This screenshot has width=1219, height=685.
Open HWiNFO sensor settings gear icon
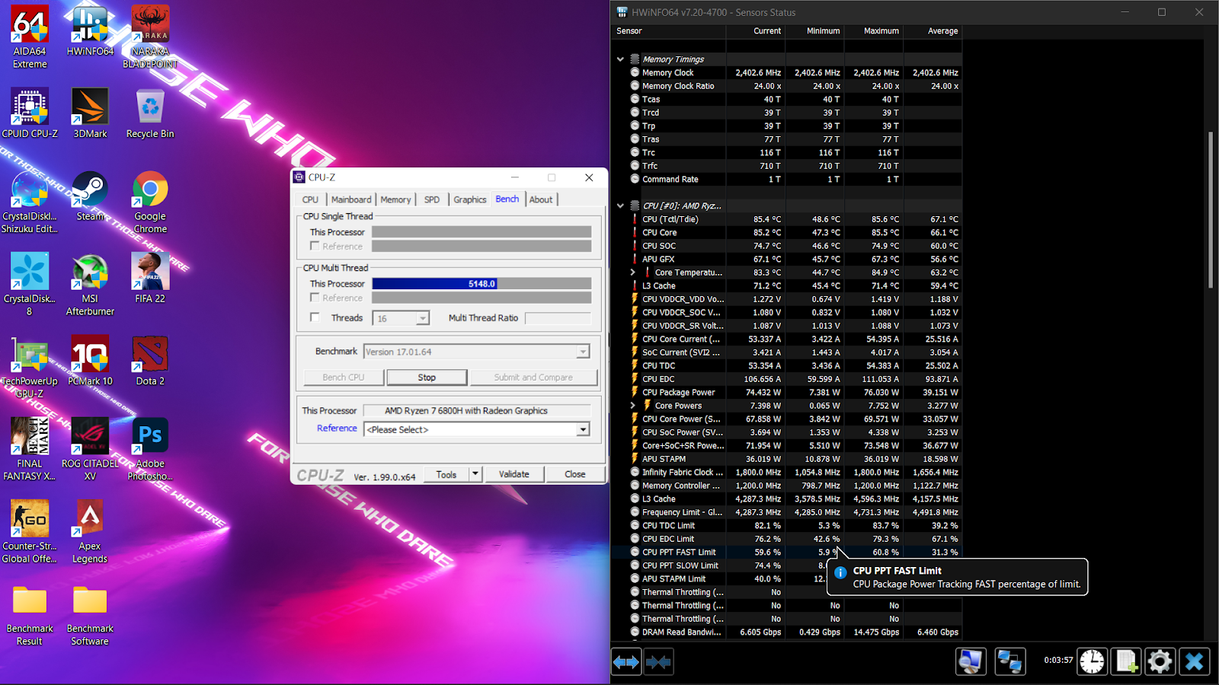[1160, 661]
